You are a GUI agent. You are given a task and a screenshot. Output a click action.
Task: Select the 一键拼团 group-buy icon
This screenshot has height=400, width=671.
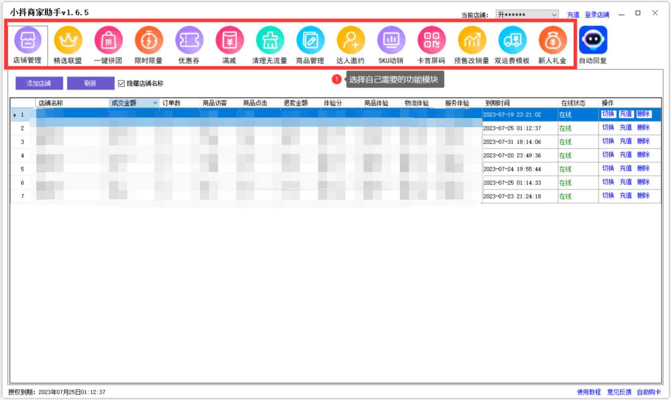click(108, 40)
